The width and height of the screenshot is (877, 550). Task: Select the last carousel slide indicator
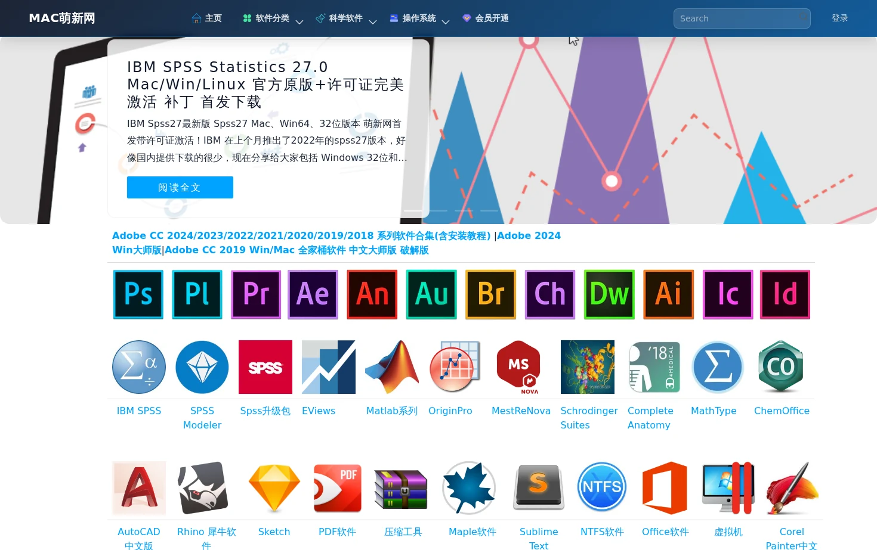tap(489, 210)
